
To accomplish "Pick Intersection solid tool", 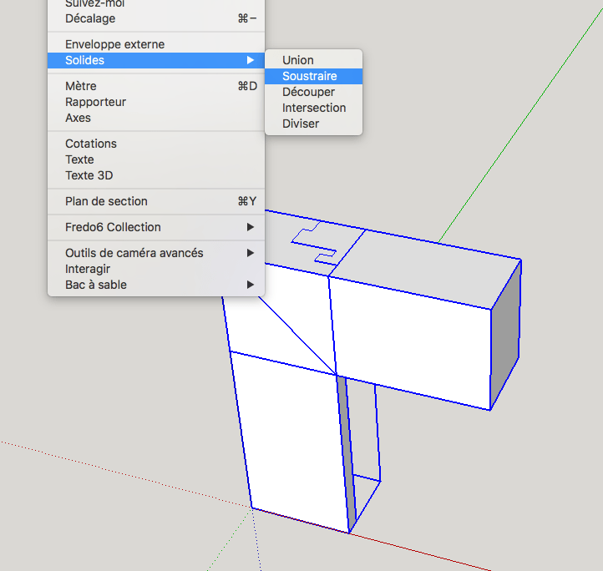I will tap(313, 108).
